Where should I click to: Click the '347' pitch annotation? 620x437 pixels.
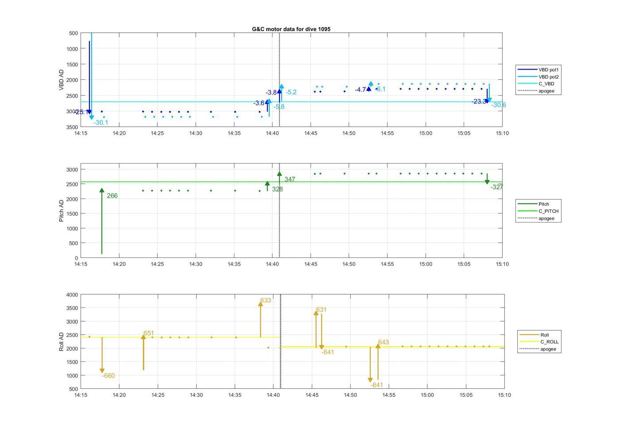point(290,179)
